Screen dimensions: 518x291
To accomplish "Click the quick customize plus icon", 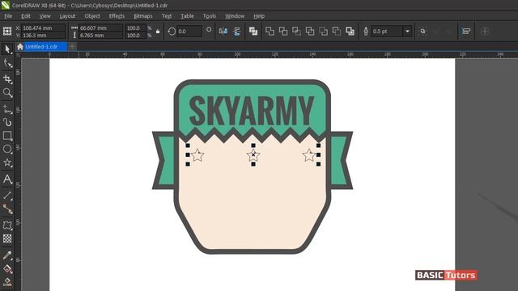I will [485, 31].
